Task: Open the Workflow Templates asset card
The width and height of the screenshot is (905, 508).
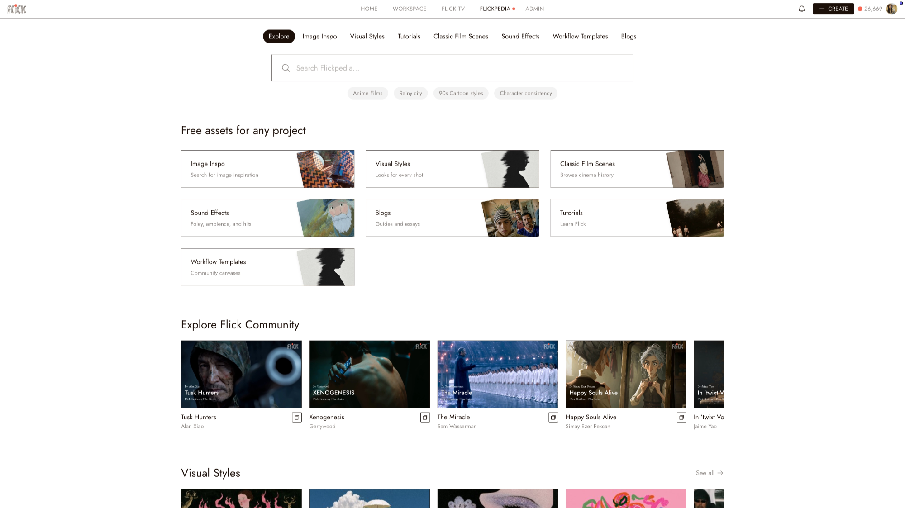Action: [x=268, y=267]
